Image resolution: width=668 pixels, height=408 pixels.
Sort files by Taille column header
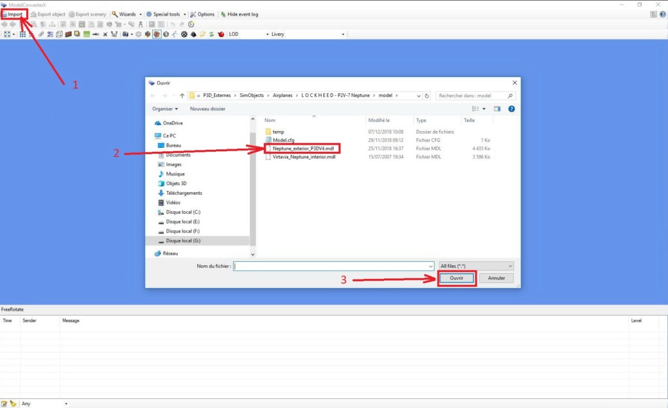tap(469, 121)
